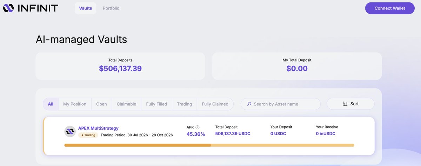This screenshot has width=421, height=166.
Task: Click the Your Receive column label
Action: pyautogui.click(x=327, y=127)
